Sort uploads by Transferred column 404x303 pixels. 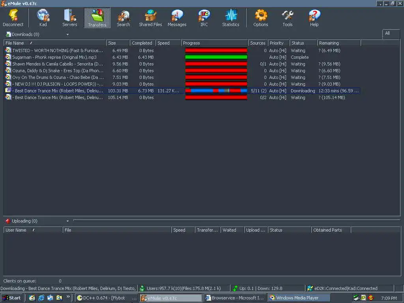tap(208, 230)
